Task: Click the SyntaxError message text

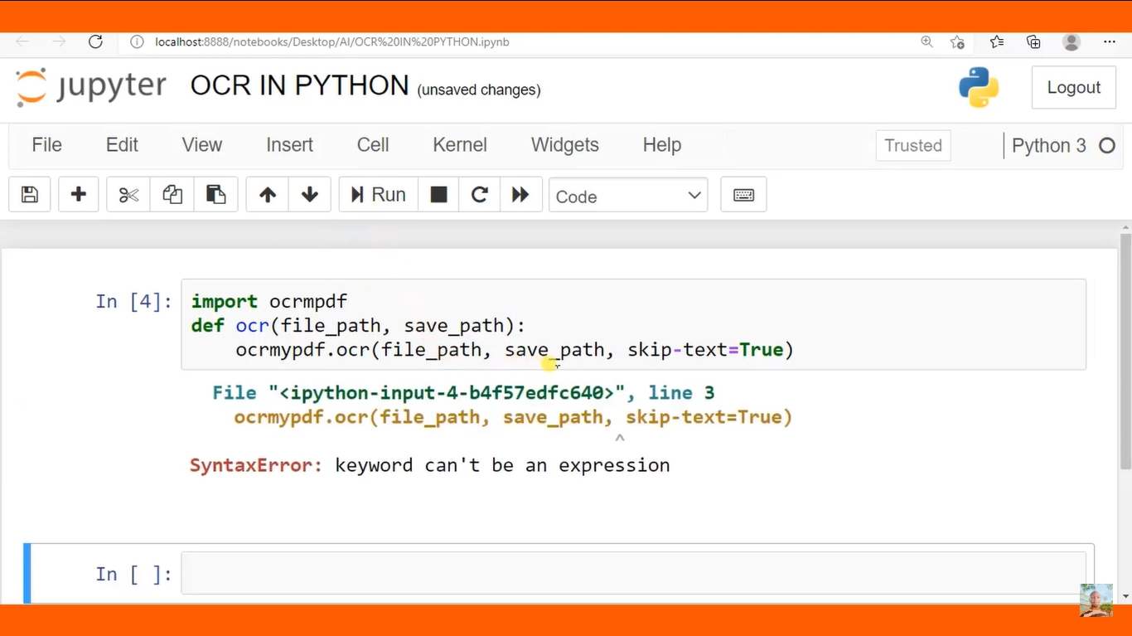Action: pos(430,465)
